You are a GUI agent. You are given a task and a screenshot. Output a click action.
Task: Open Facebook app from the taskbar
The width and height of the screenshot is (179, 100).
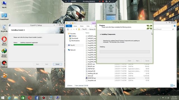point(37,98)
